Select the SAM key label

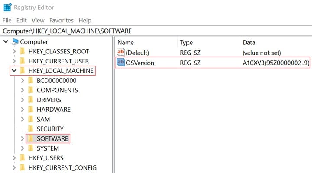43,120
